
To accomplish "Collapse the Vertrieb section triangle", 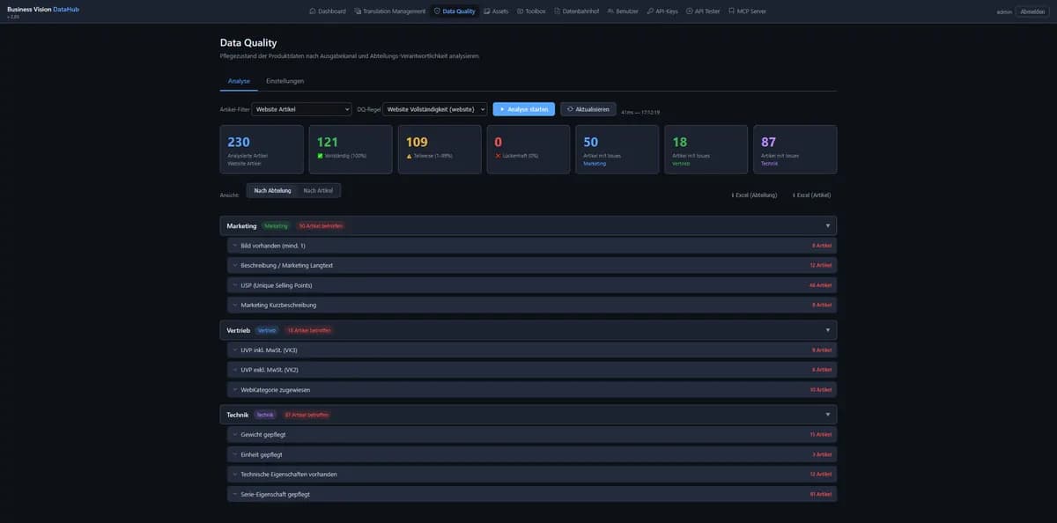I will coord(828,330).
